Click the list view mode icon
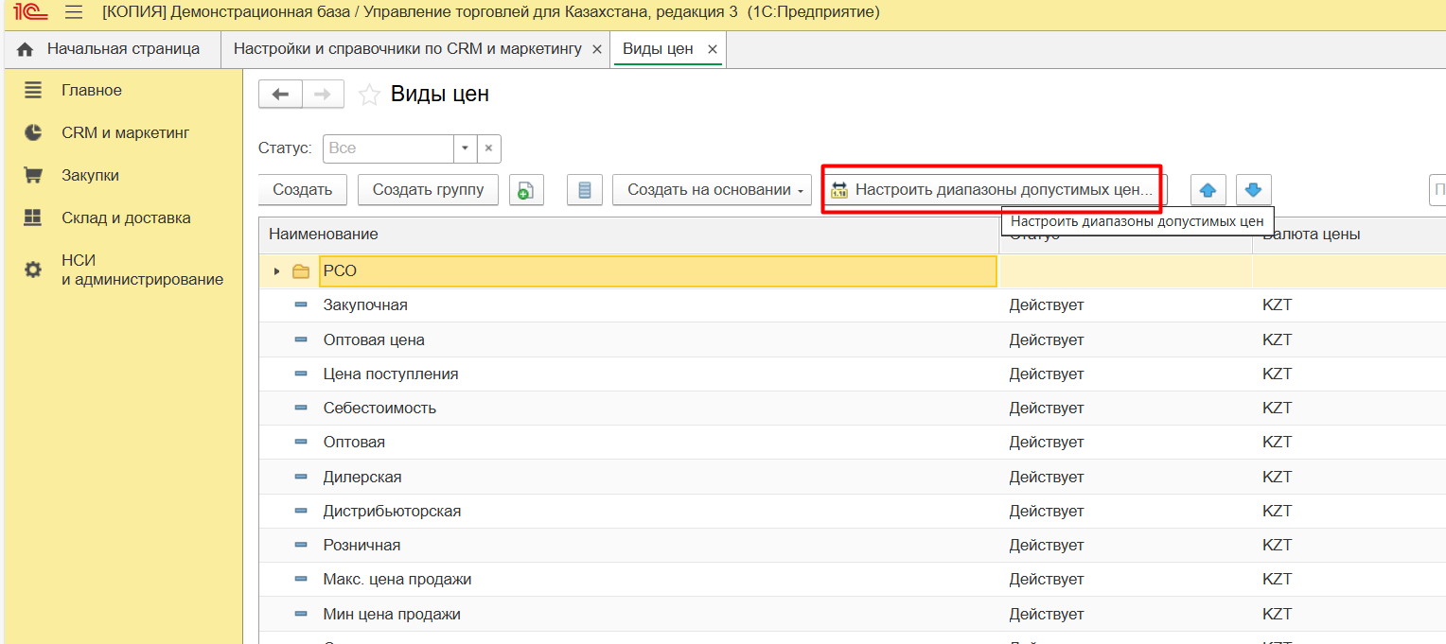 pyautogui.click(x=584, y=190)
